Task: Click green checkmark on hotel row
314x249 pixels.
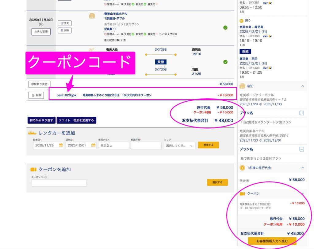Action: pyautogui.click(x=225, y=28)
